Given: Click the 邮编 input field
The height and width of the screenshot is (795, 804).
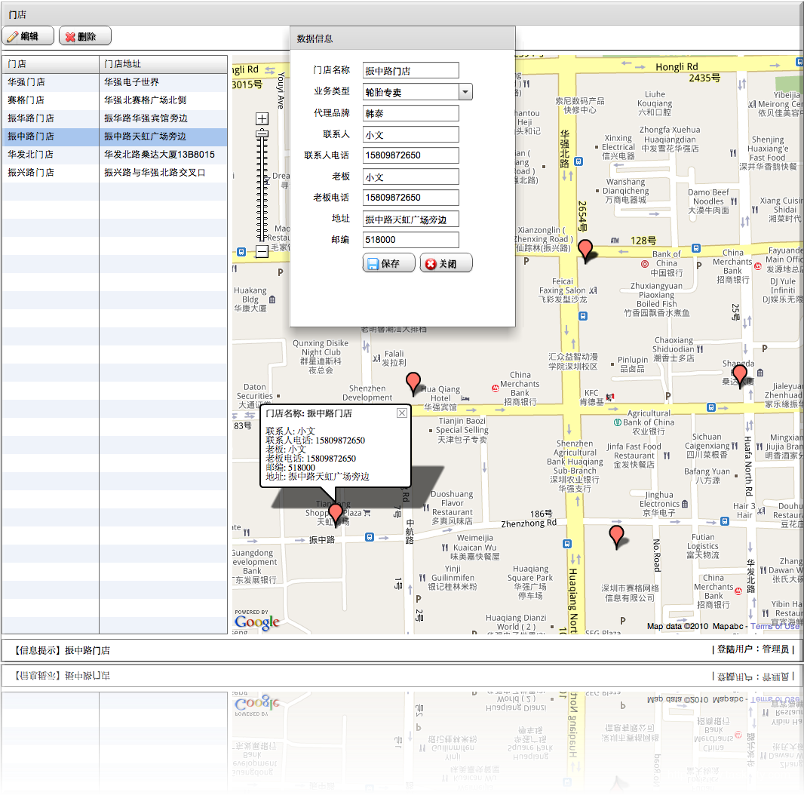Looking at the screenshot, I should point(411,240).
